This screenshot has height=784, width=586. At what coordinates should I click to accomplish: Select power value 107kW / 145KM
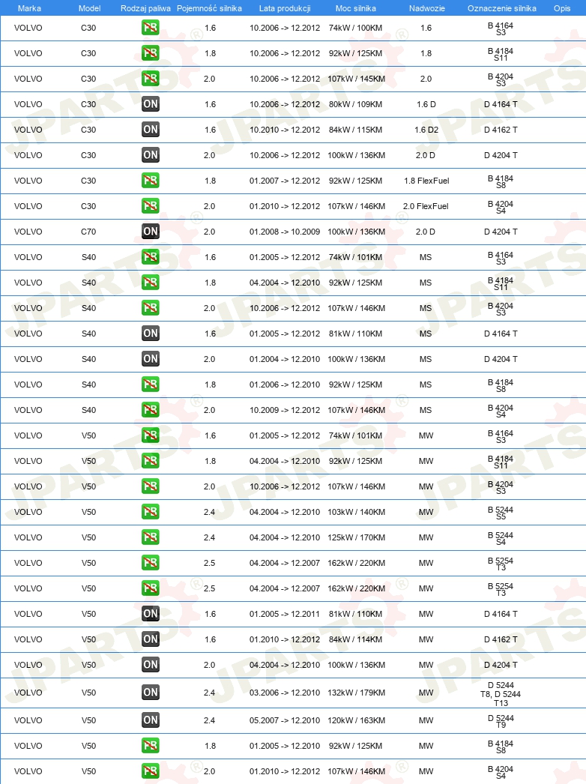(x=356, y=79)
